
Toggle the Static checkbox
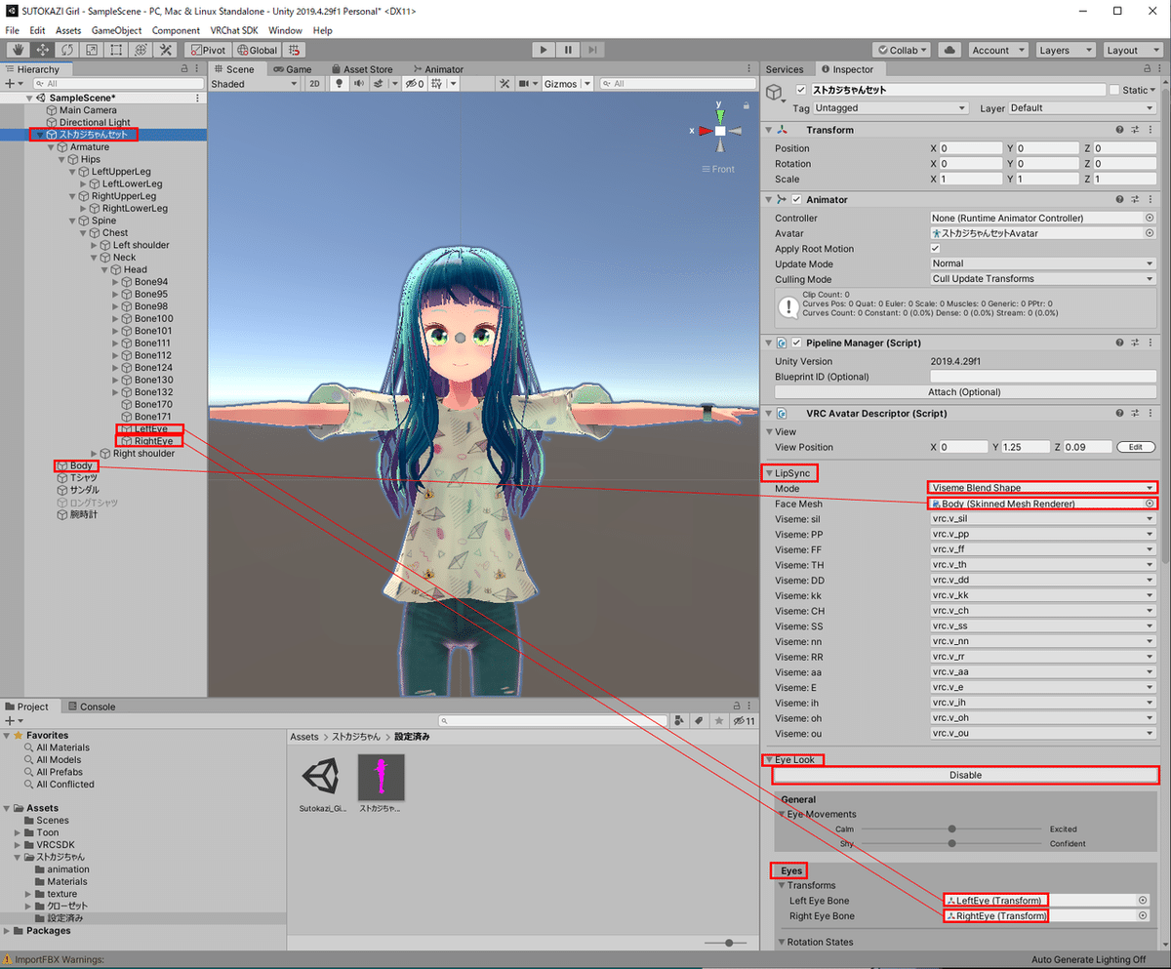pyautogui.click(x=1114, y=90)
